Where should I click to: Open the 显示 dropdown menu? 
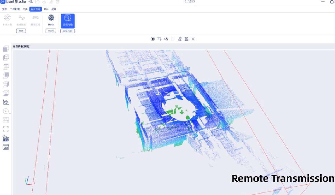(x=46, y=9)
